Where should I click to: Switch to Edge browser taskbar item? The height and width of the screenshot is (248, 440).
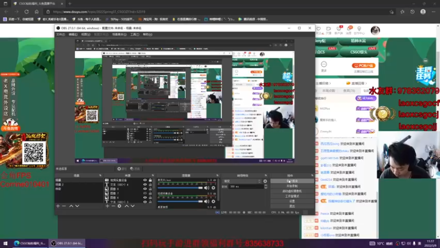click(30, 243)
